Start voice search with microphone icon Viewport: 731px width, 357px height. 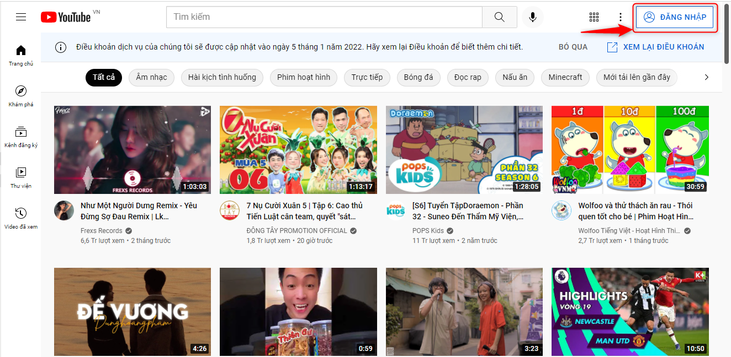click(532, 17)
